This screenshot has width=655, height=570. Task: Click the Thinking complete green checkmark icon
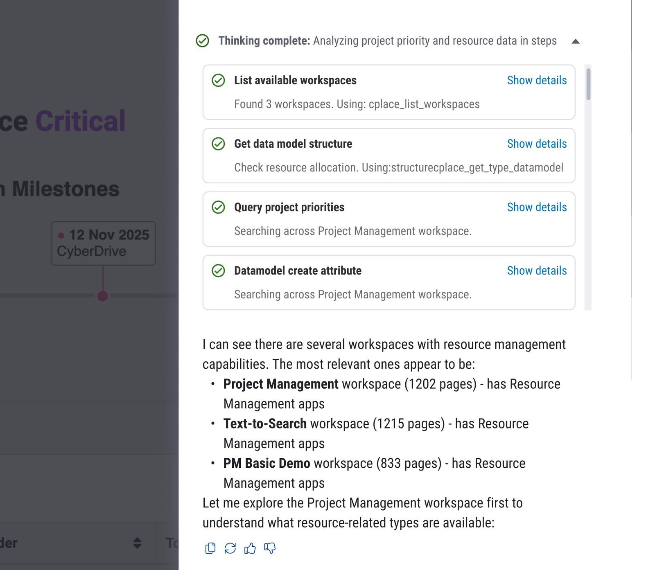click(202, 41)
